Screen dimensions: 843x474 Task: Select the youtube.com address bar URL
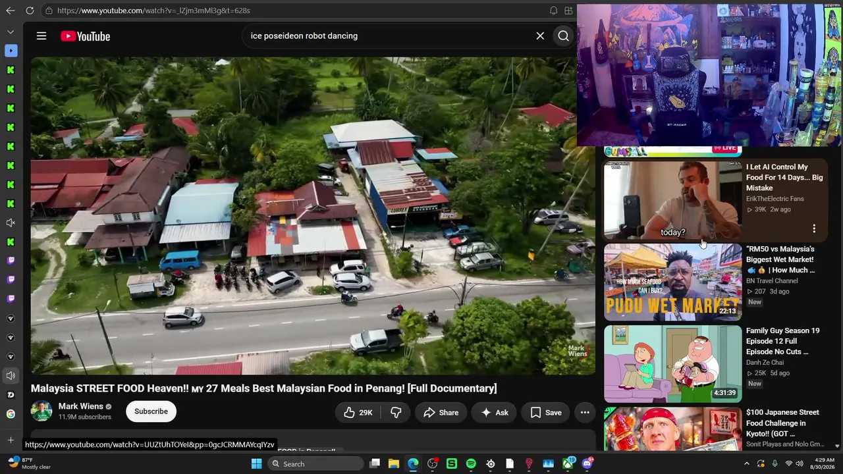point(153,11)
